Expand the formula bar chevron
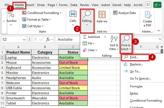The height and width of the screenshot is (108, 164). 160,39
